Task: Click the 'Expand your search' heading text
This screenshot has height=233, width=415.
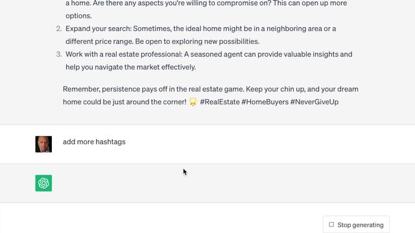Action: [x=99, y=28]
